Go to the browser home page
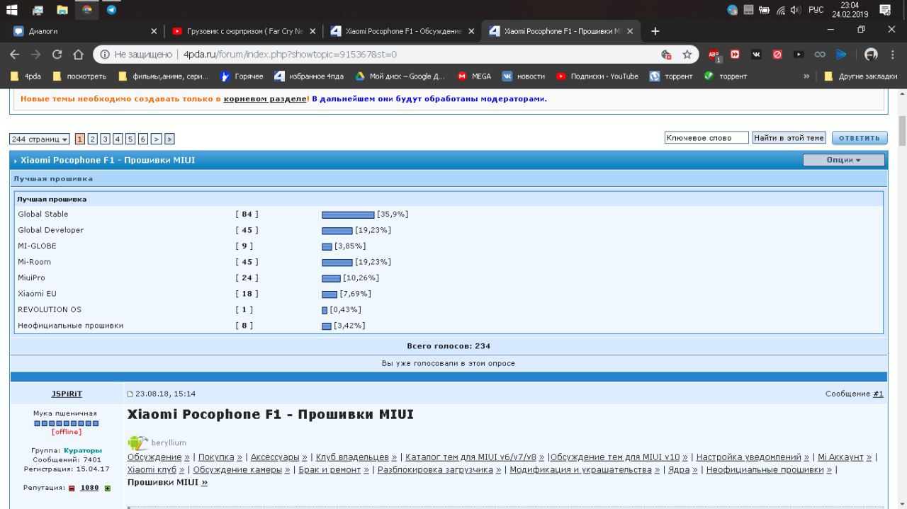This screenshot has height=509, width=907. tap(79, 55)
